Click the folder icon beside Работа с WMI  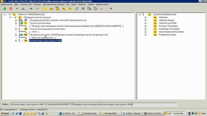[14, 15]
